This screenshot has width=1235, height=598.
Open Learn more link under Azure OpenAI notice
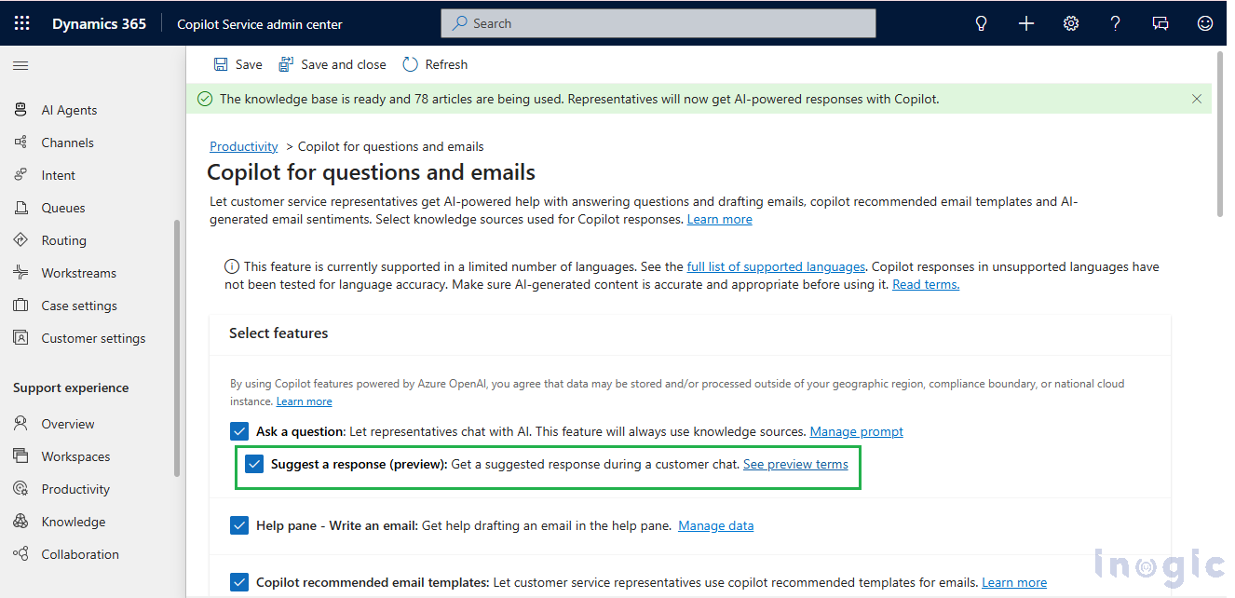[305, 401]
